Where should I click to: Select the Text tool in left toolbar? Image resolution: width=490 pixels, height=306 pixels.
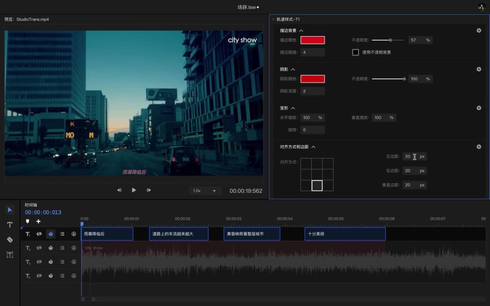point(10,225)
